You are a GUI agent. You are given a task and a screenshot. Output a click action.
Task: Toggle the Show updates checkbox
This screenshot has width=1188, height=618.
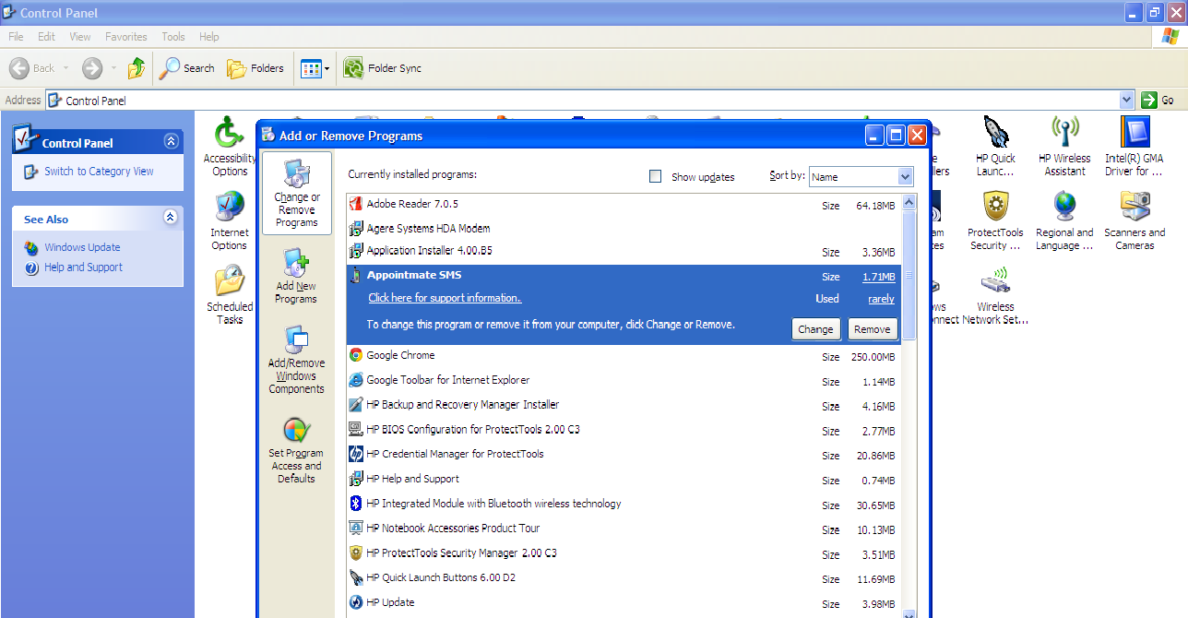click(x=656, y=176)
